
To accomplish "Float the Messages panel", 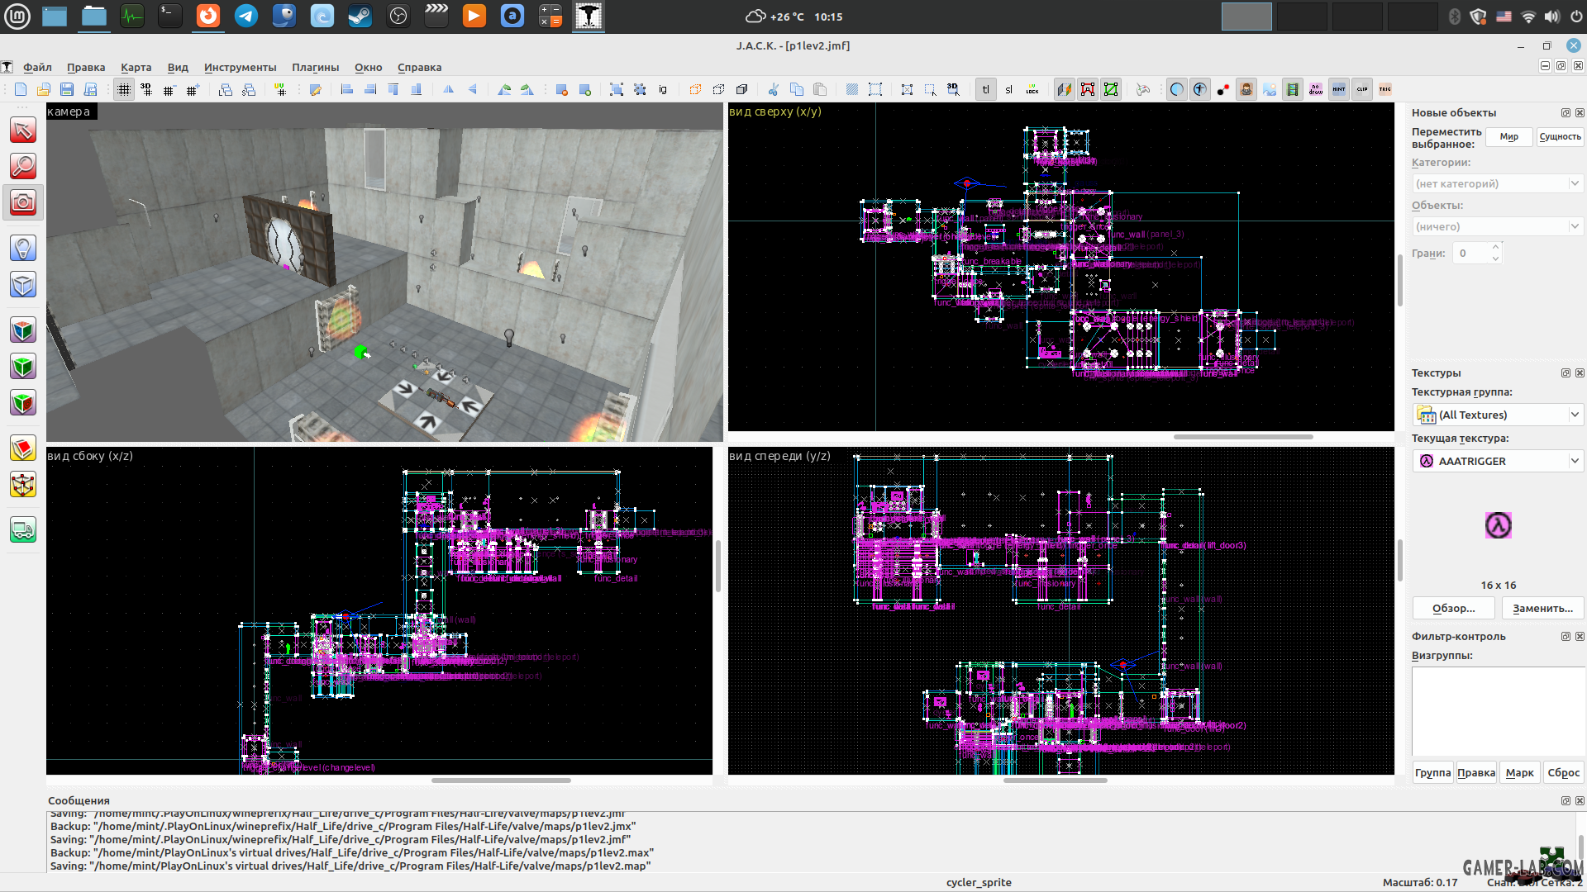I will pos(1566,801).
